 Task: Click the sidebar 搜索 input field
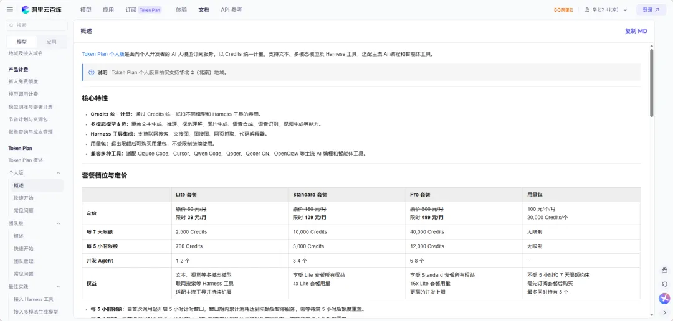point(37,26)
